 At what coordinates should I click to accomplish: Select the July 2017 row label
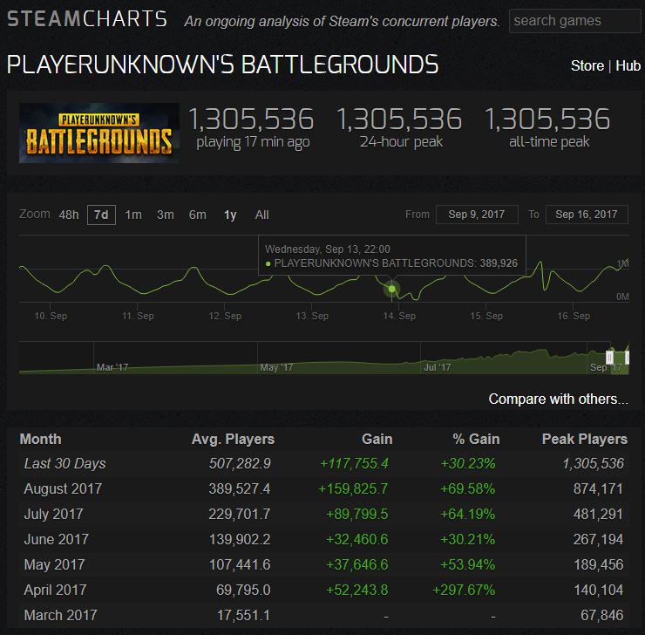coord(53,514)
